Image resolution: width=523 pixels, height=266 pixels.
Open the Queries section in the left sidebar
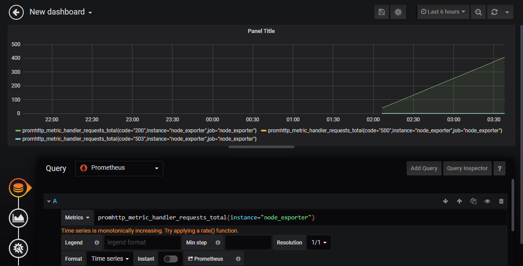pyautogui.click(x=18, y=187)
